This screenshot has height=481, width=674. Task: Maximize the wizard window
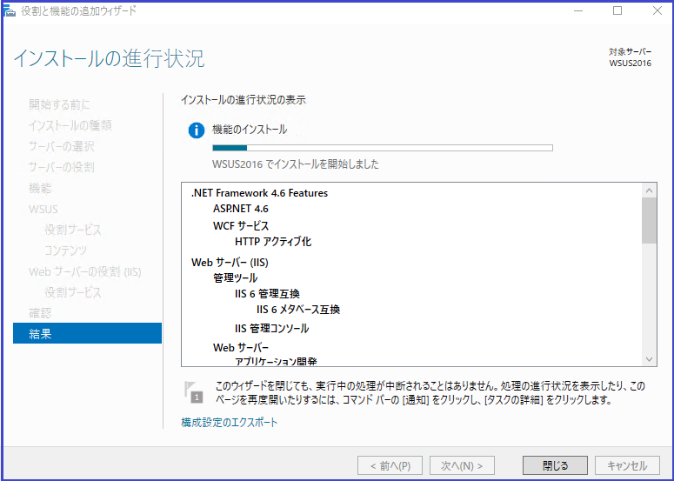[x=617, y=10]
